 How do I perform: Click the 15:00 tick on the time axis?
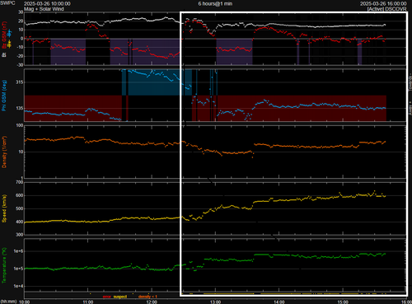343,302
